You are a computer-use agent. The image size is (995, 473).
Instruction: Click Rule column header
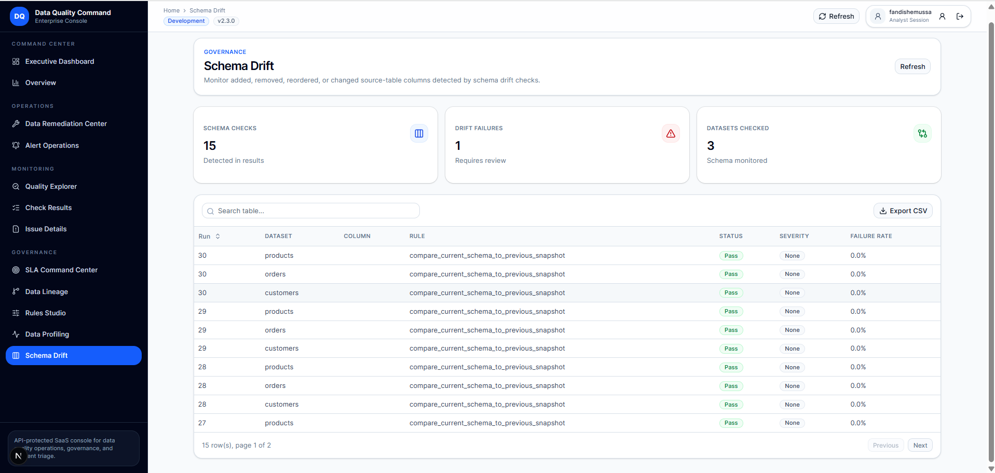pyautogui.click(x=417, y=236)
